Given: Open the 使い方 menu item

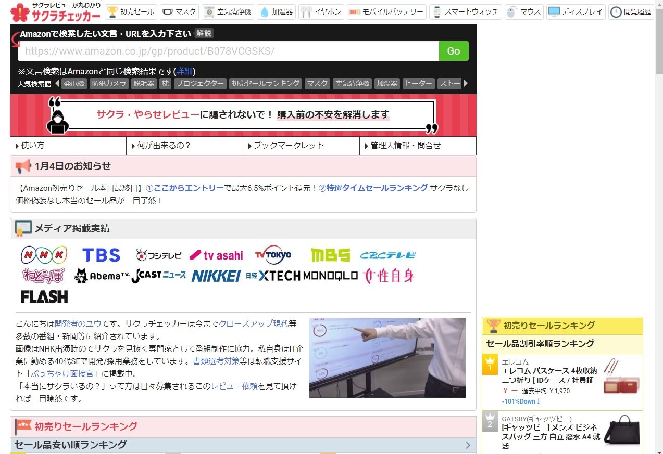Looking at the screenshot, I should coord(68,146).
